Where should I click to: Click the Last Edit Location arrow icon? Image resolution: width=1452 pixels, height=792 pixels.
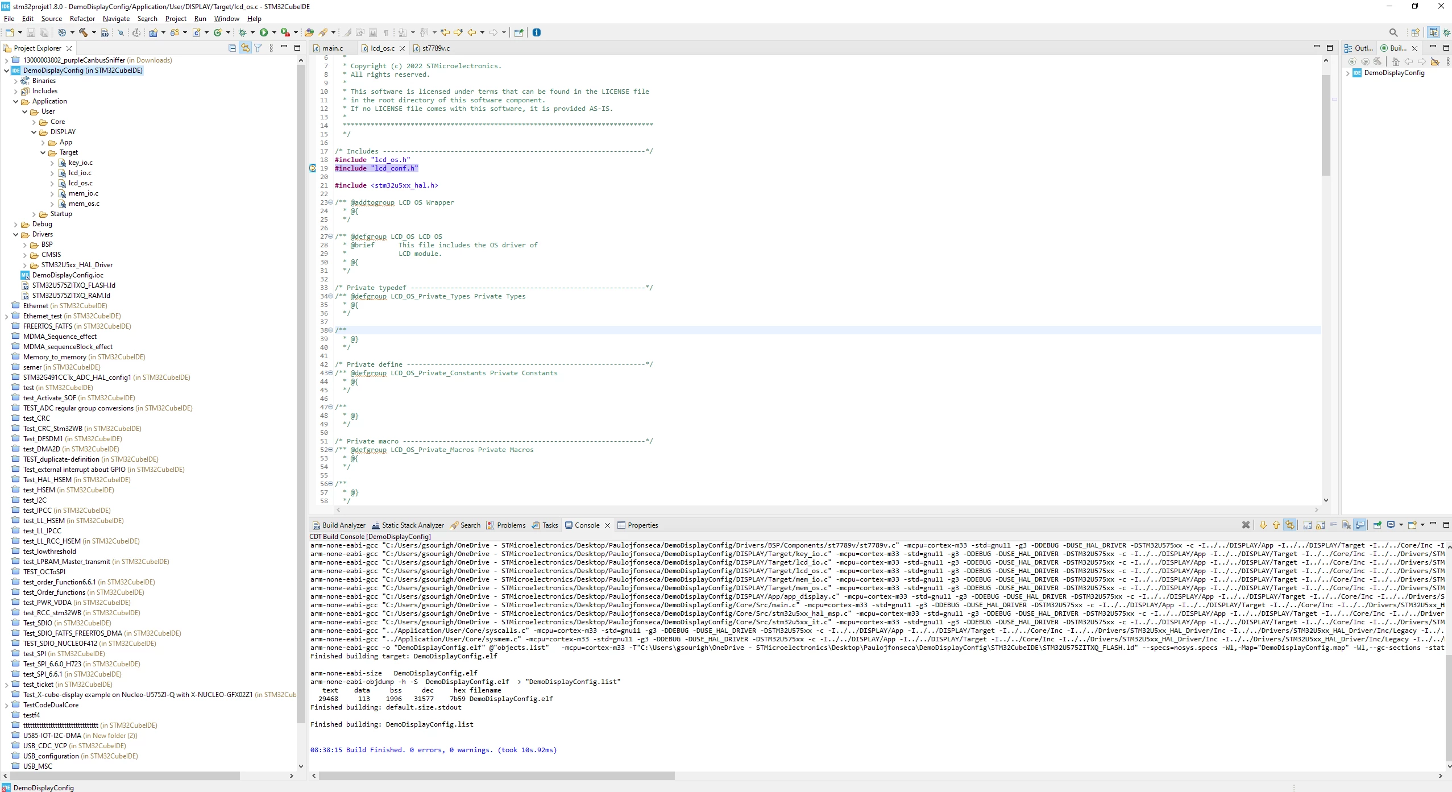445,32
